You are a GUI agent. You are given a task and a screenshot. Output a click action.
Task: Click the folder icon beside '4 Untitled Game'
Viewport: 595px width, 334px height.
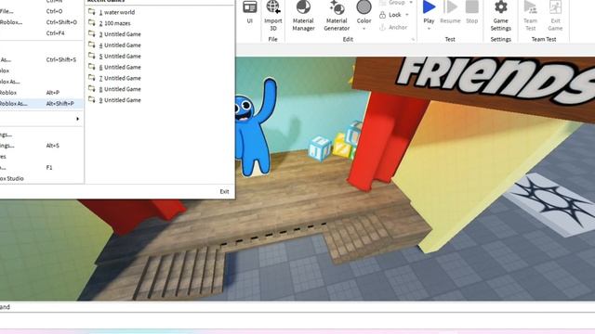coord(92,45)
